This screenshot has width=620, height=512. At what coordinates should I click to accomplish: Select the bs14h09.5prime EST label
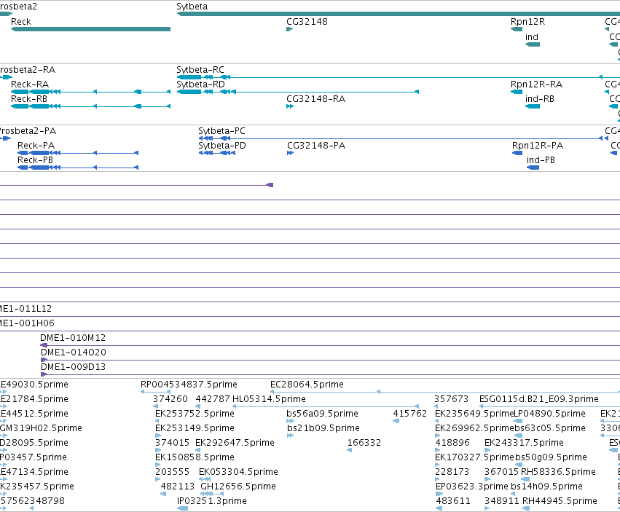point(546,487)
